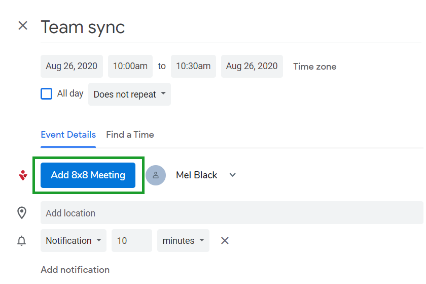Click the Time zone link
This screenshot has width=426, height=284.
coord(314,67)
